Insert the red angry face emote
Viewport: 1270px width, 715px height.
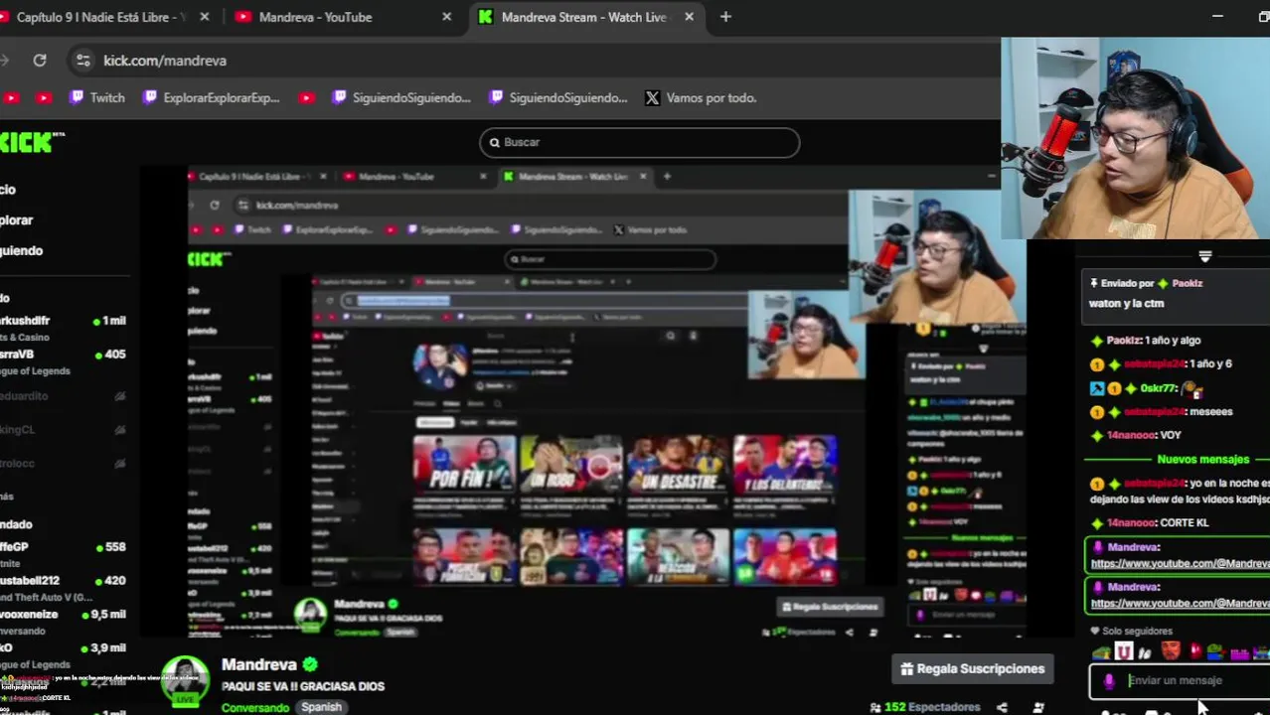click(x=1171, y=652)
